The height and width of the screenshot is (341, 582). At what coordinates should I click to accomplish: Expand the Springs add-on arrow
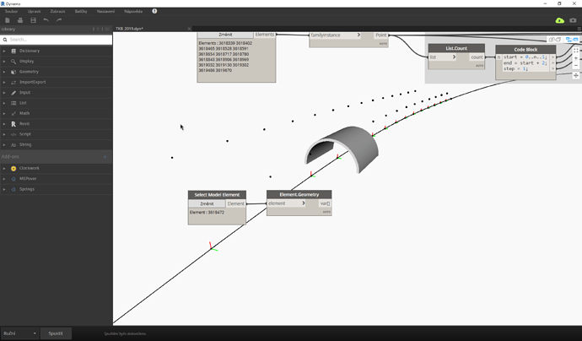(x=4, y=189)
